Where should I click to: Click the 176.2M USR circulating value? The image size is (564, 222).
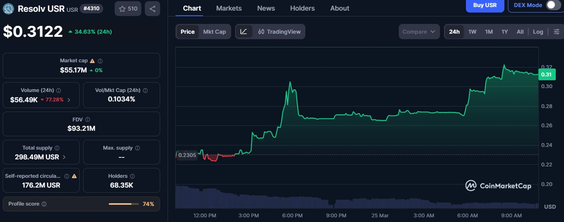point(41,185)
